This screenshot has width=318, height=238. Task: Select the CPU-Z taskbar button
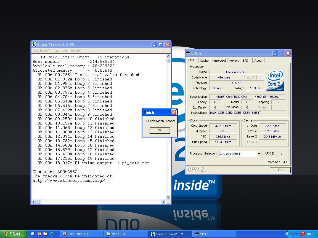tap(214, 234)
